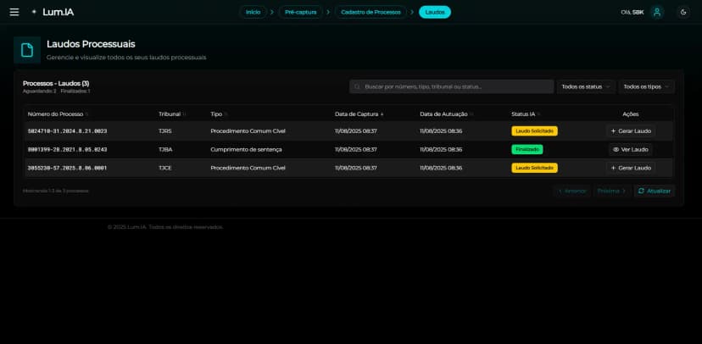This screenshot has height=344, width=702.
Task: Open the hamburger menu
Action: point(14,12)
